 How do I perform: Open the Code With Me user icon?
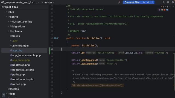(164, 2)
